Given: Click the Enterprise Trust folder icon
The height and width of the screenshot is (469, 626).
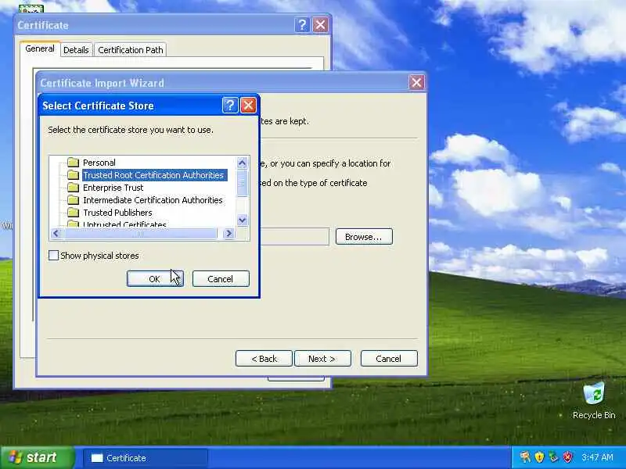Looking at the screenshot, I should click(73, 187).
